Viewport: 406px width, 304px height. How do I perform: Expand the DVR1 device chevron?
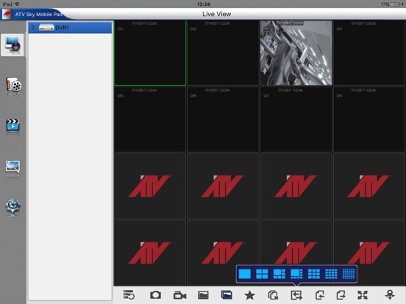(33, 27)
